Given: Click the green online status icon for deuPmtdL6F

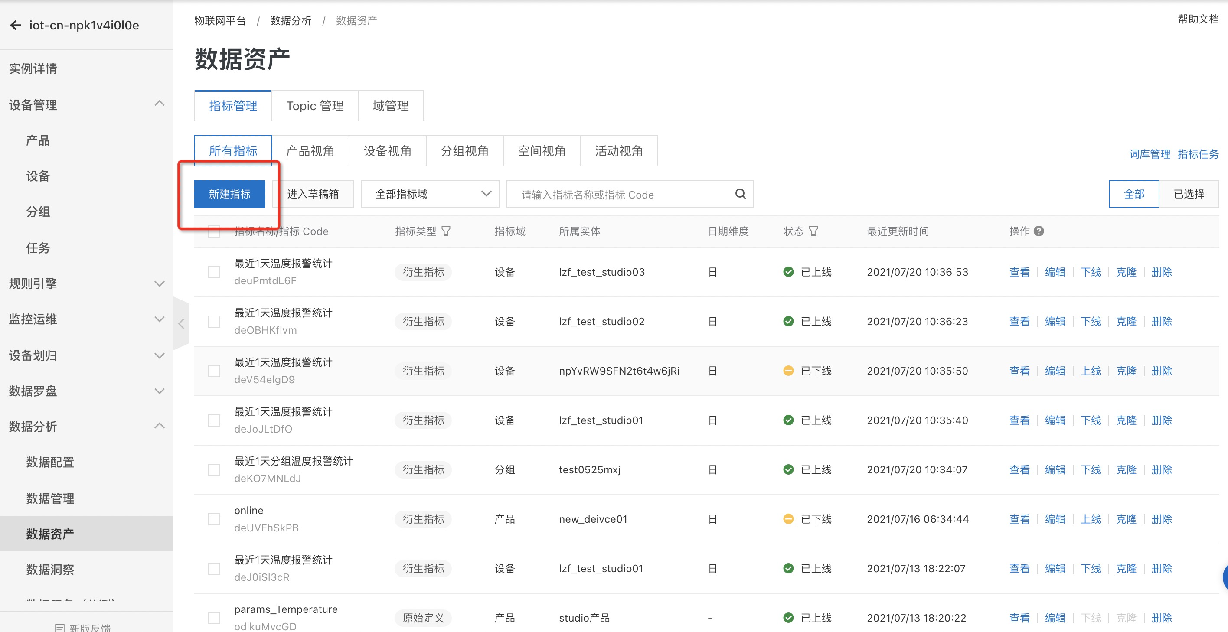Looking at the screenshot, I should click(x=788, y=272).
